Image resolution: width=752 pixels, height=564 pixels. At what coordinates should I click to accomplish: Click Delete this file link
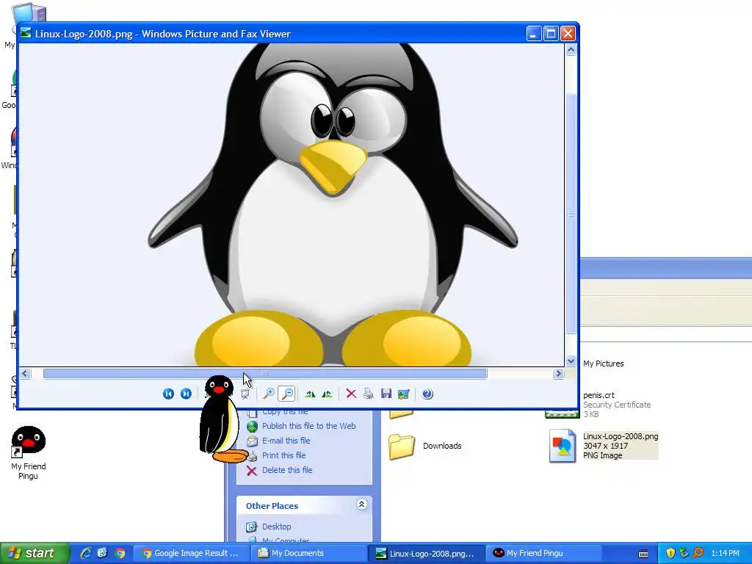point(287,470)
